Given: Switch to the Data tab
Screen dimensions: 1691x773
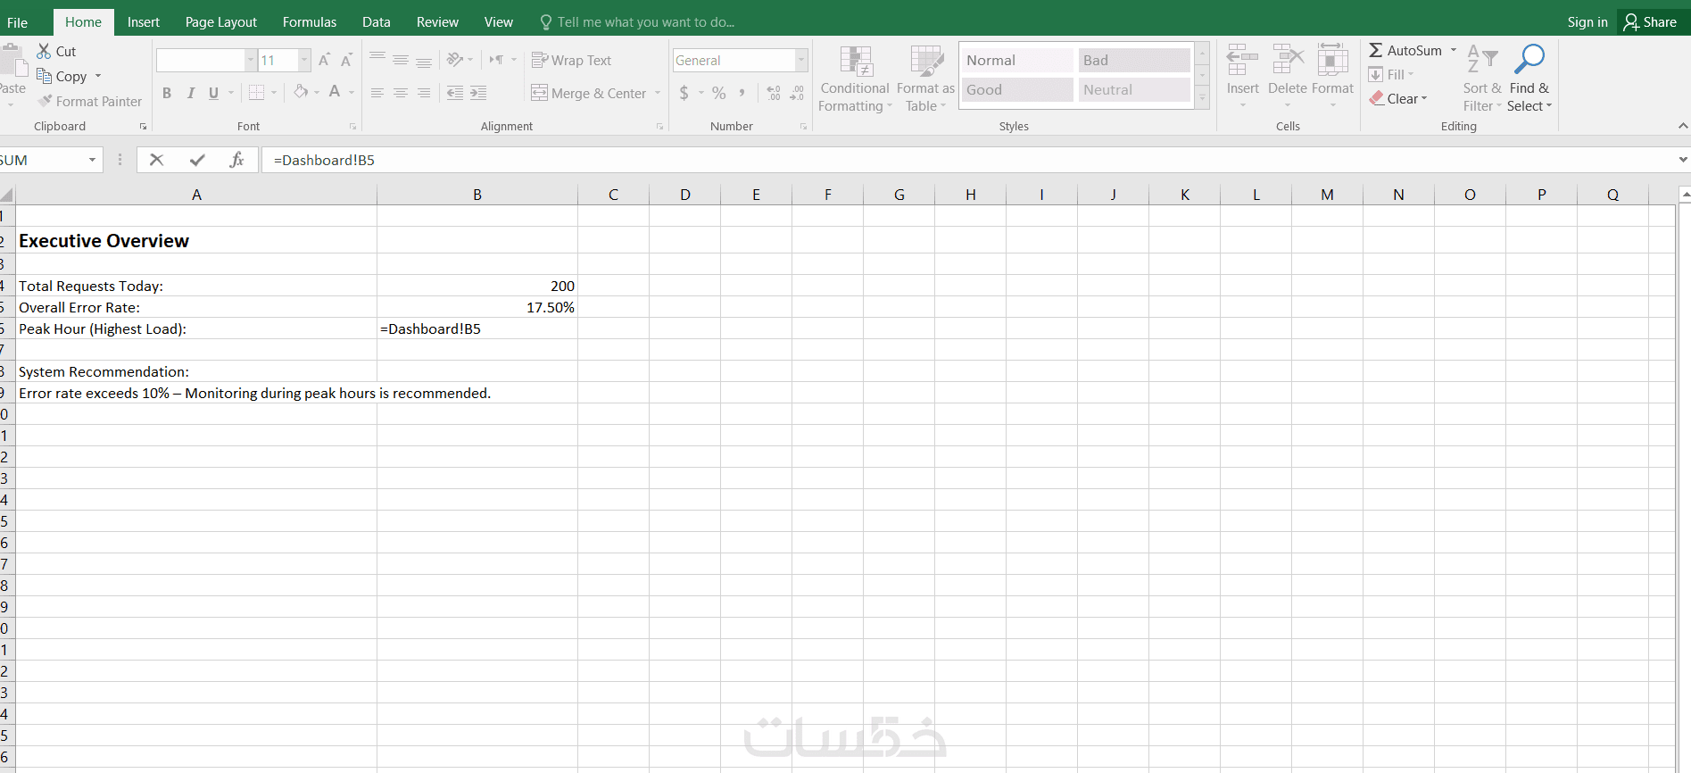Looking at the screenshot, I should coord(377,22).
